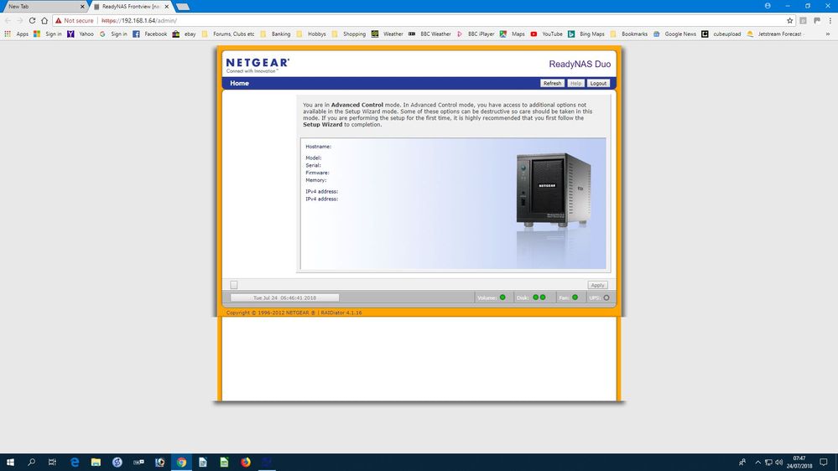Show hidden system tray icons
This screenshot has height=471, width=838.
click(757, 462)
